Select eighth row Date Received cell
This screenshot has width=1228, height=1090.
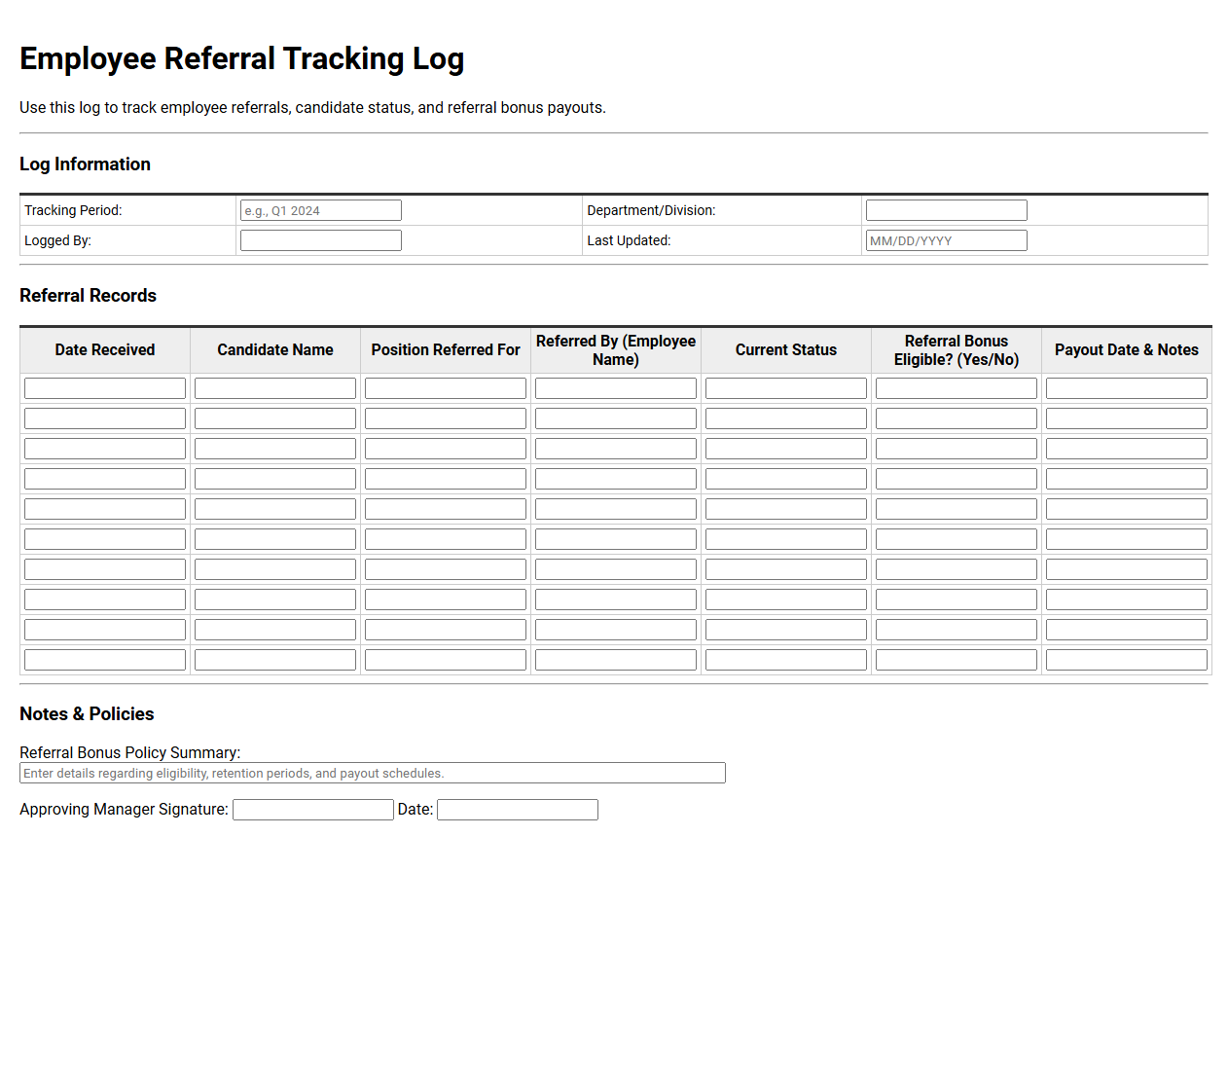tap(105, 599)
